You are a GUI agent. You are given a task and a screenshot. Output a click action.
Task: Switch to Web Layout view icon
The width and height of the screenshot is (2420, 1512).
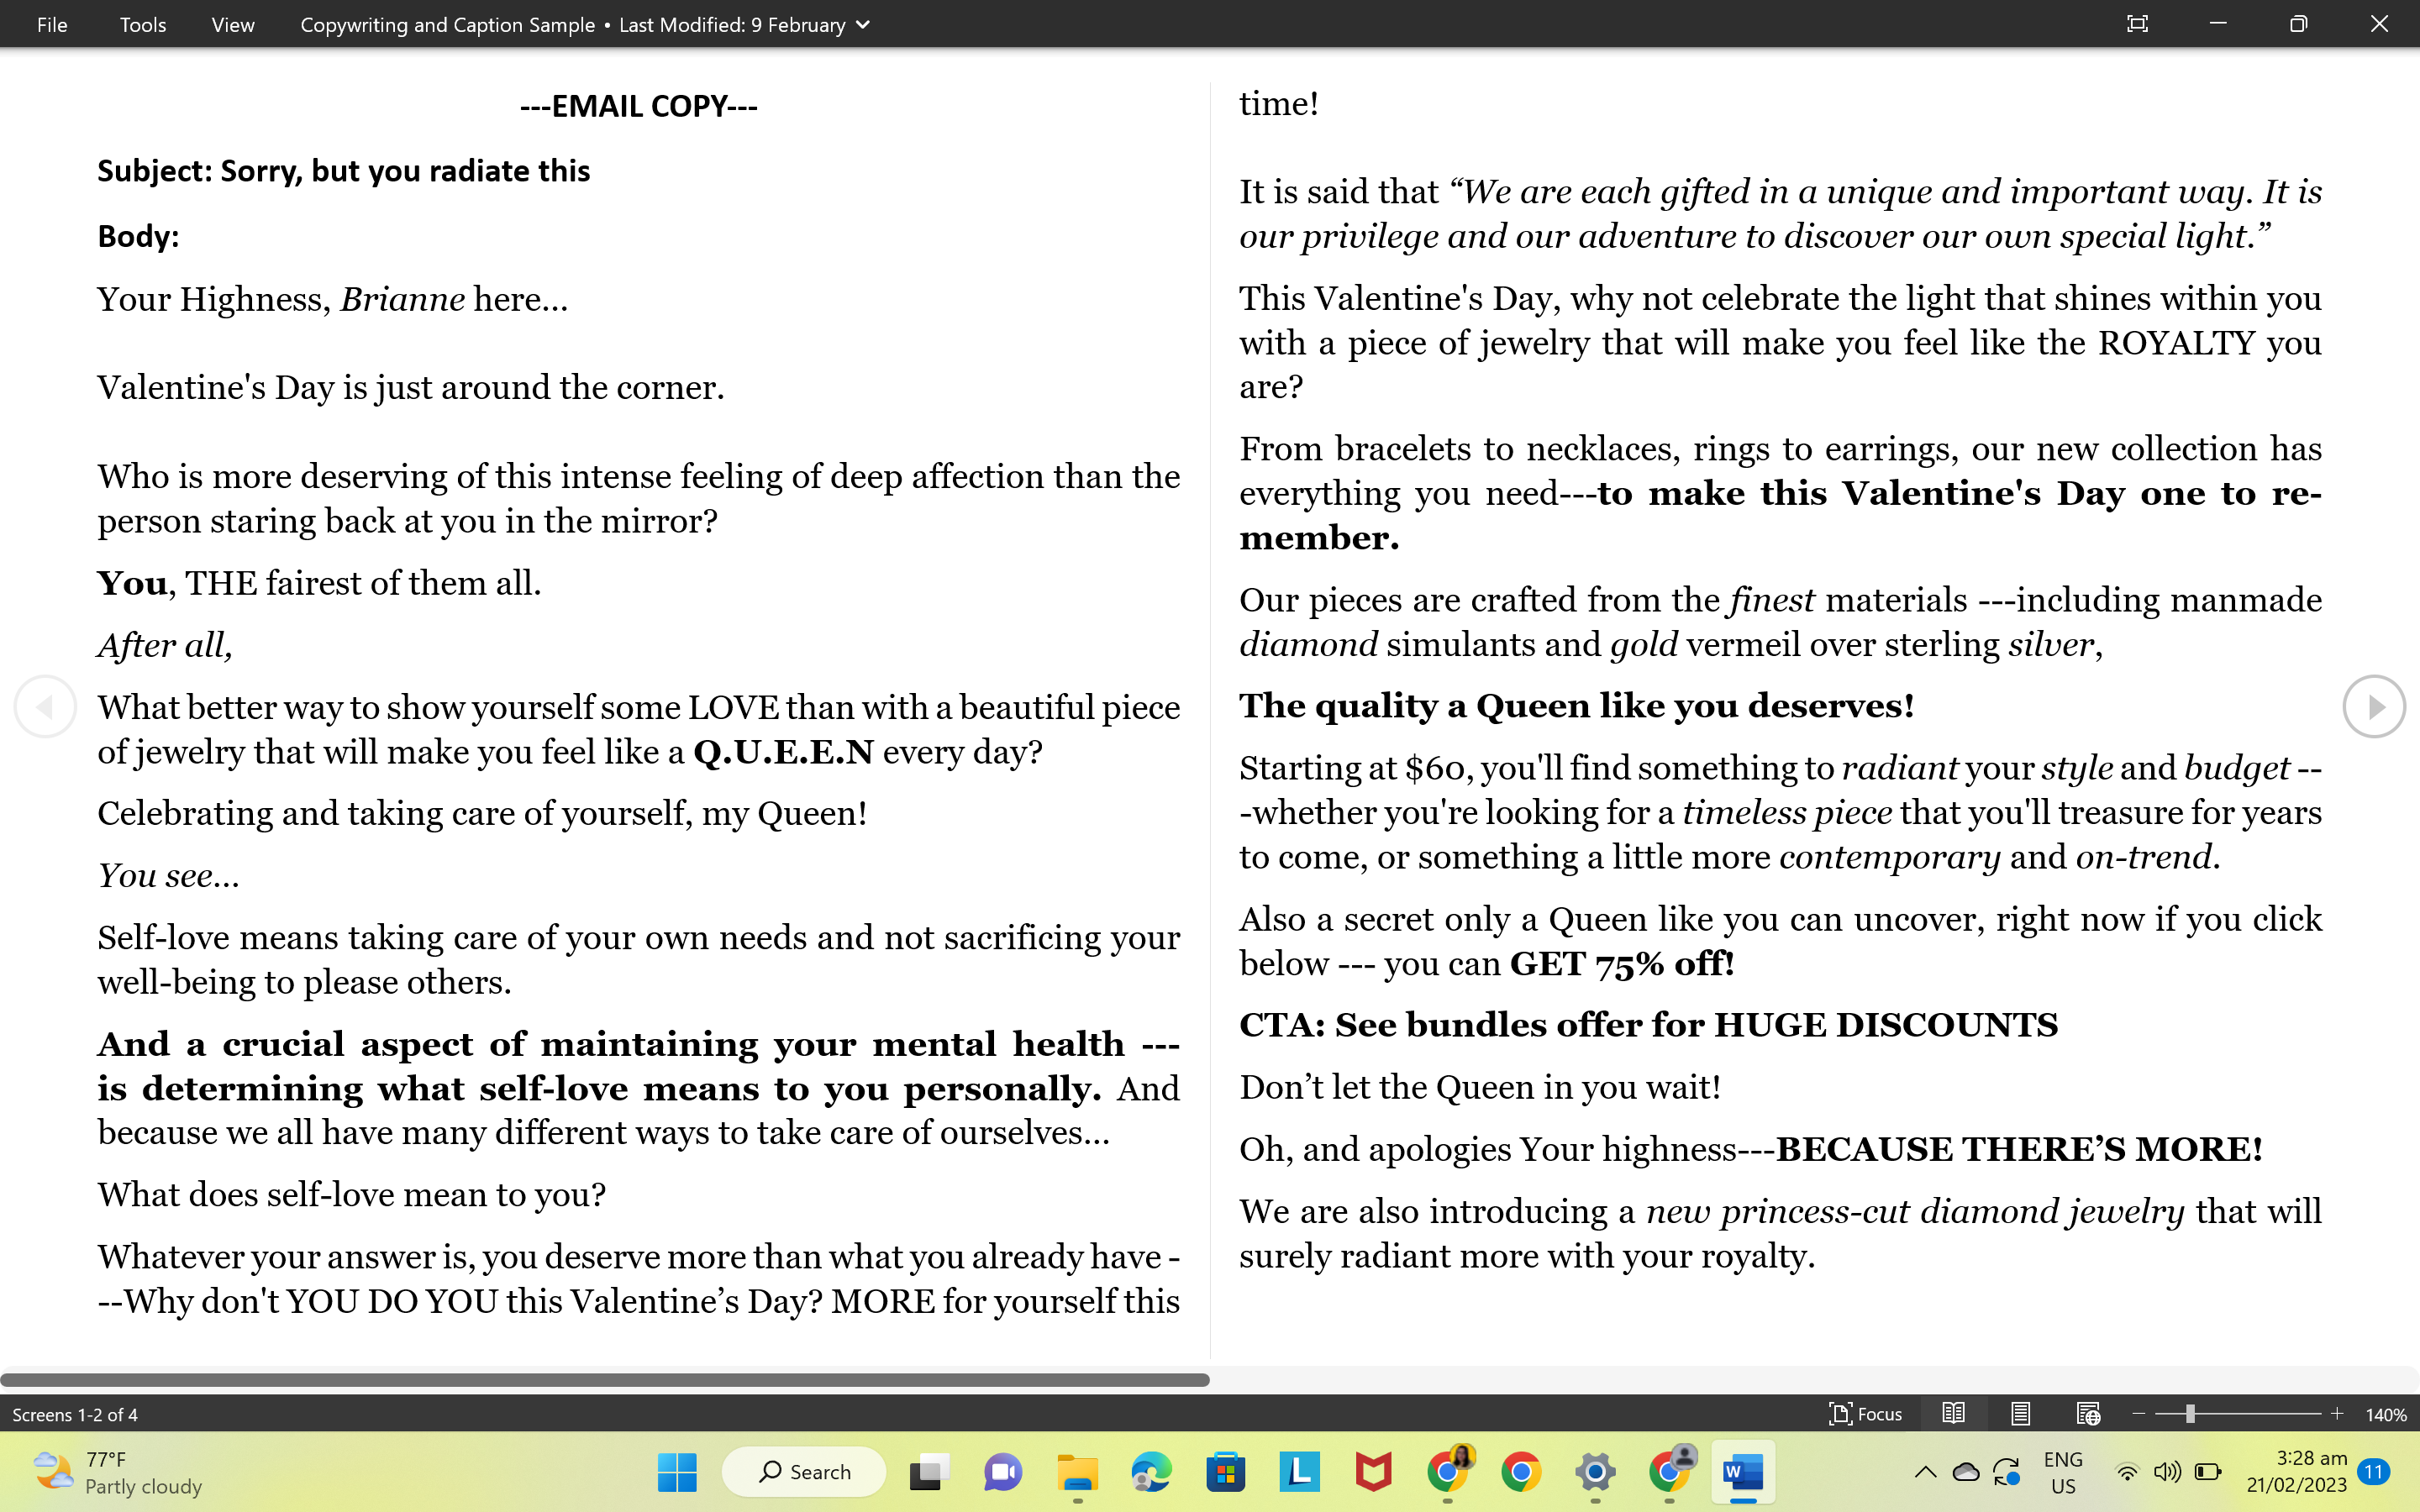[x=2087, y=1413]
